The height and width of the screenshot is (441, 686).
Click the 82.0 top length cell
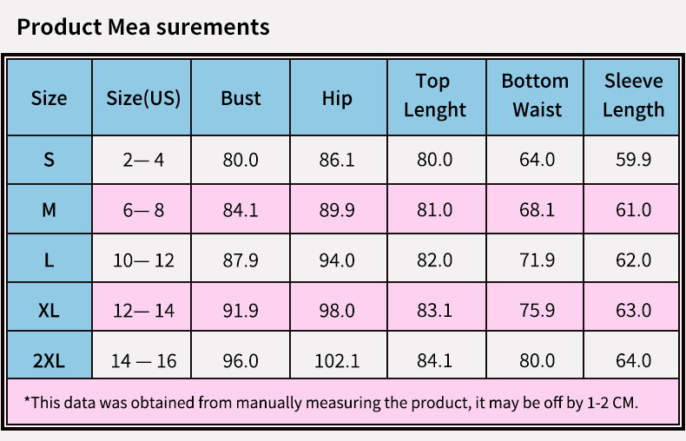pos(434,260)
